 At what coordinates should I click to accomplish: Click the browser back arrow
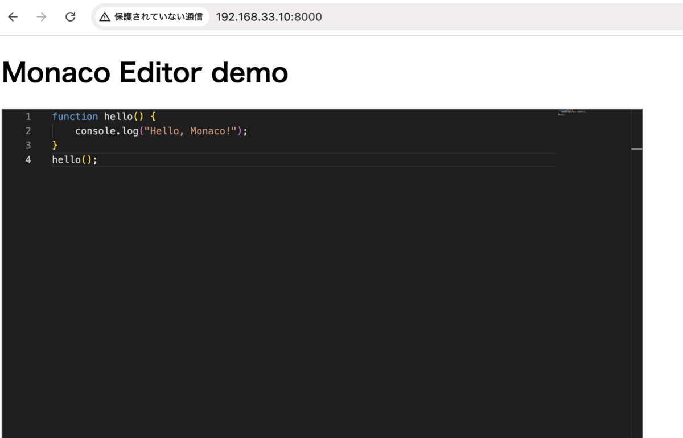pyautogui.click(x=13, y=16)
